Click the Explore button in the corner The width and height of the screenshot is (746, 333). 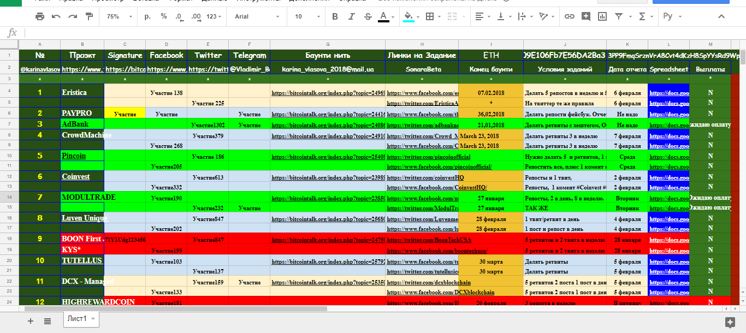730,322
